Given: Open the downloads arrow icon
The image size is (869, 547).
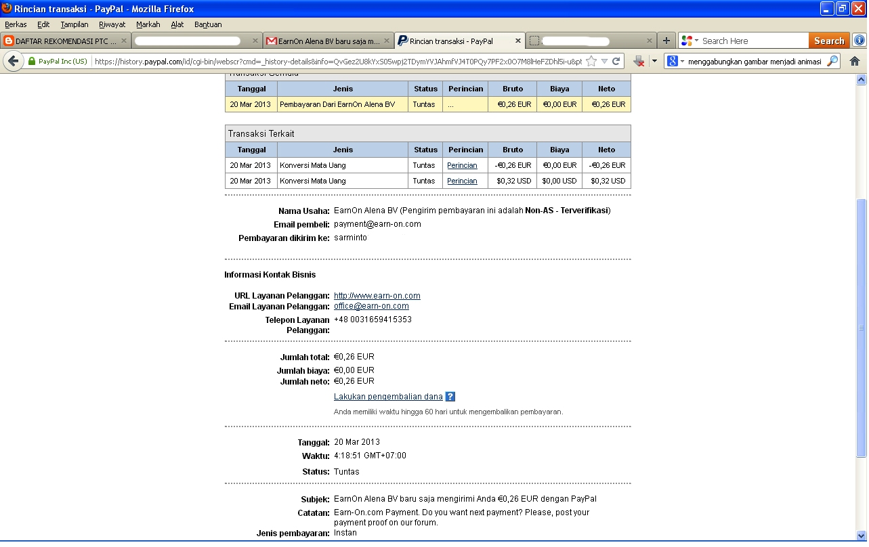Looking at the screenshot, I should (639, 61).
